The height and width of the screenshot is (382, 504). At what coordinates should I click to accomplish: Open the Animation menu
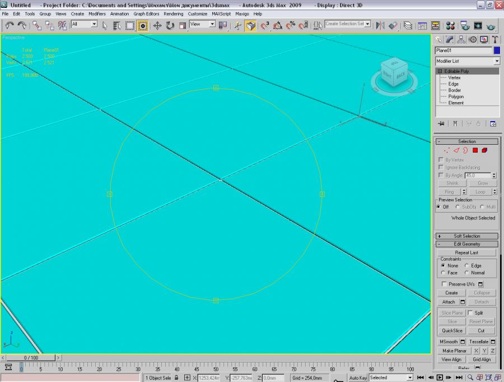pos(119,14)
